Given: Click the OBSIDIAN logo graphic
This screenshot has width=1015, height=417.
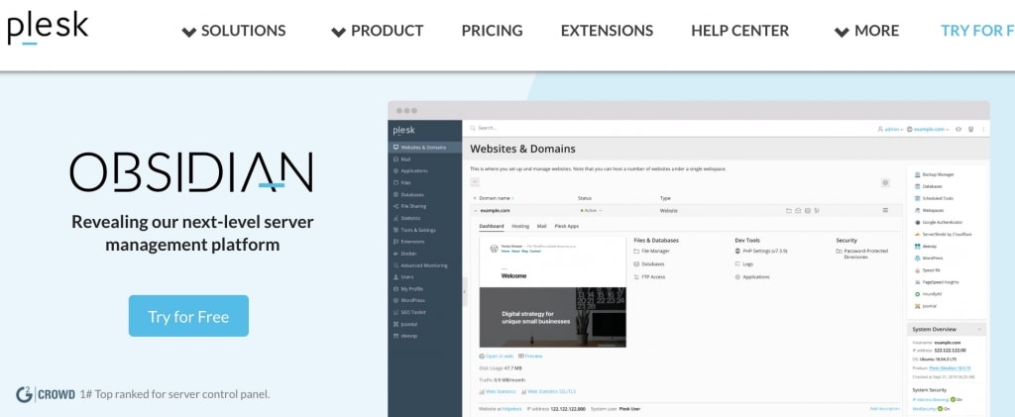Looking at the screenshot, I should click(x=191, y=172).
